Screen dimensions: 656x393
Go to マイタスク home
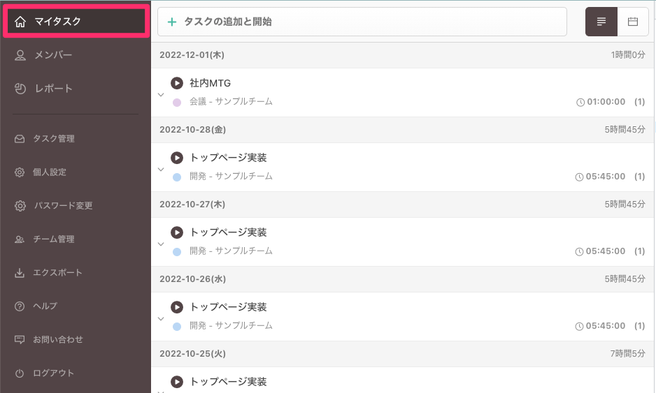click(76, 22)
